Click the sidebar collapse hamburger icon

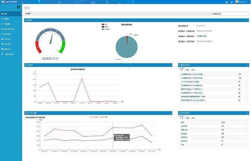click(18, 7)
